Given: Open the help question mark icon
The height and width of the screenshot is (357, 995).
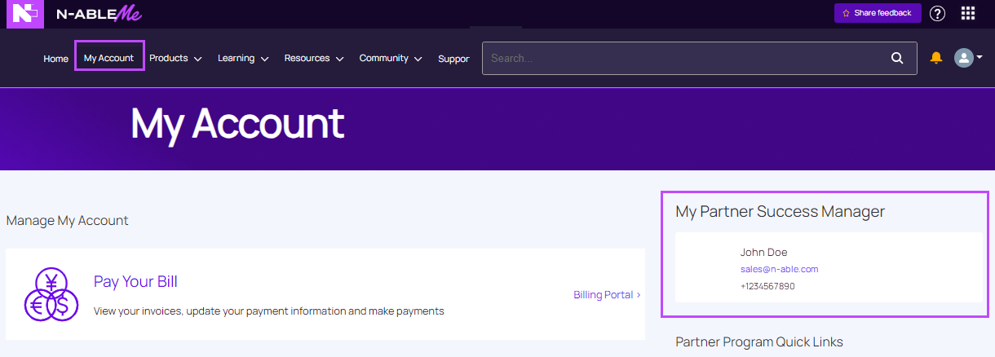Looking at the screenshot, I should coord(938,13).
